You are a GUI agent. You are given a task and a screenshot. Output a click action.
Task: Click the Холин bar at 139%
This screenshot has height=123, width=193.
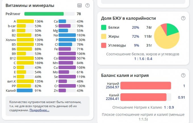pyautogui.click(x=25, y=40)
